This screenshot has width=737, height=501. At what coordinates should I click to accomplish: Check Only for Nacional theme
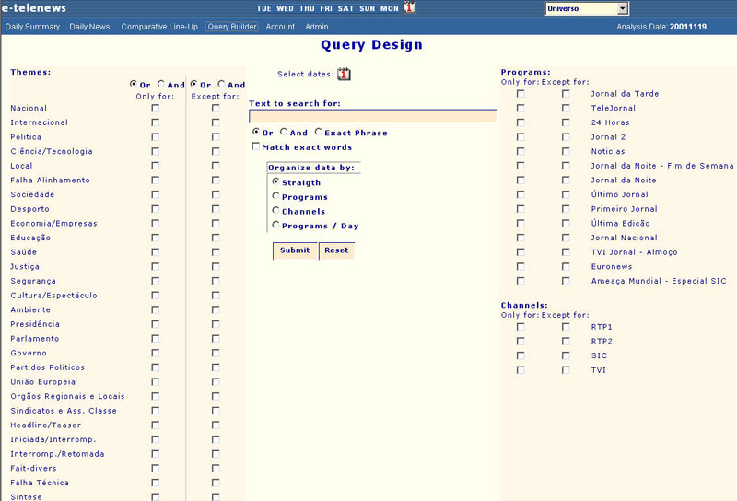click(156, 108)
